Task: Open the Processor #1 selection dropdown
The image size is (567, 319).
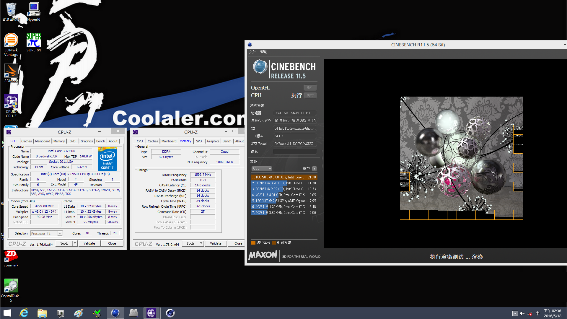Action: tap(46, 233)
